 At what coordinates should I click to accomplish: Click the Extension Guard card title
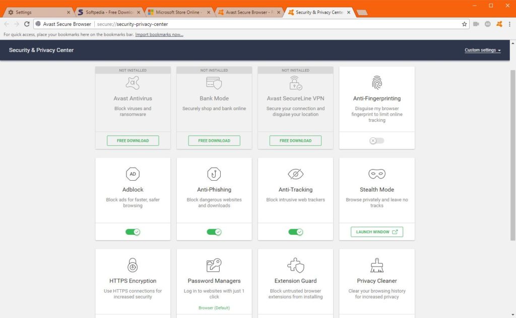coord(295,281)
